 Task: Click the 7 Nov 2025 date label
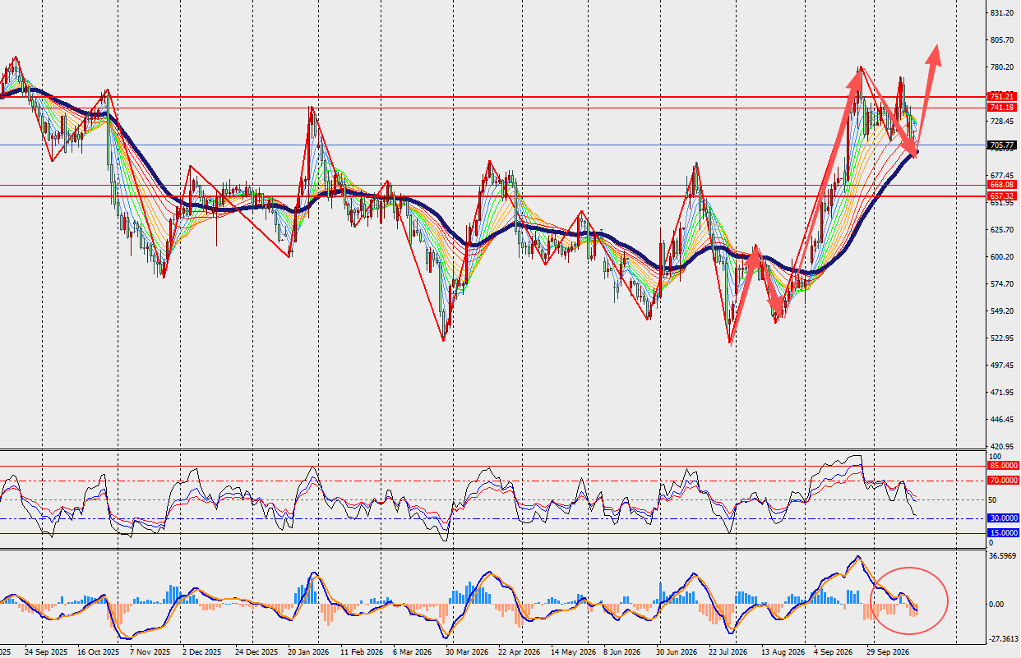[x=149, y=651]
